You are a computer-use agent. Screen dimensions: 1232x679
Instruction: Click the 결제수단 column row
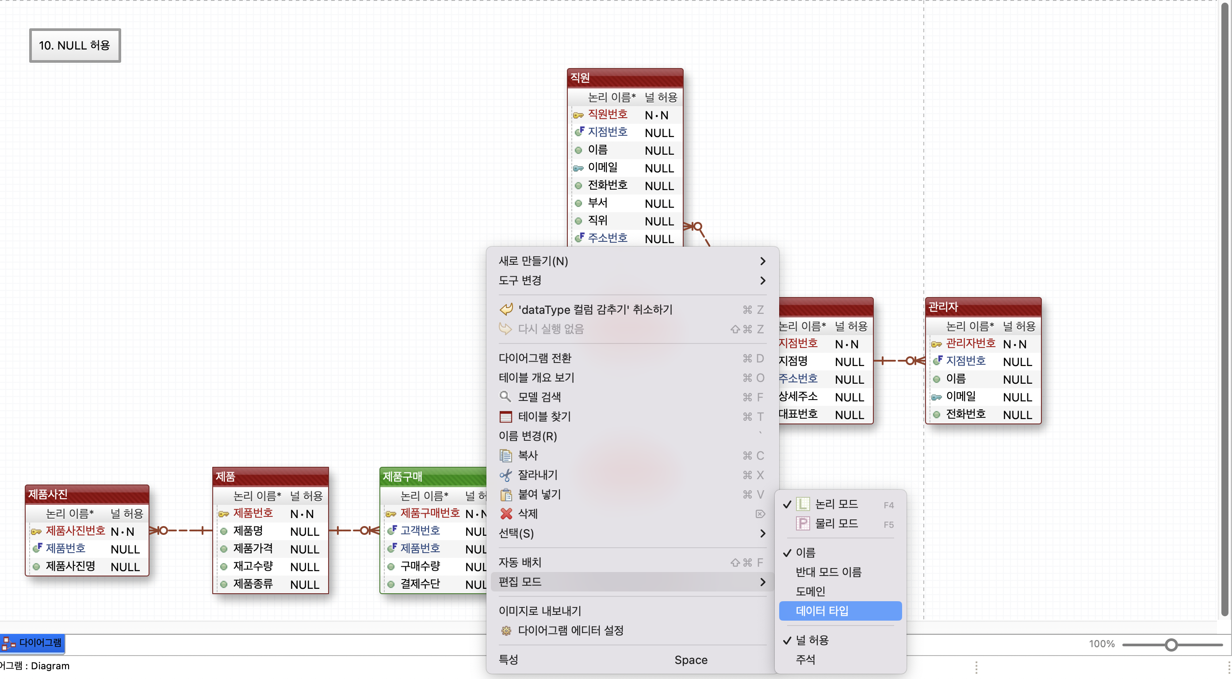coord(434,584)
